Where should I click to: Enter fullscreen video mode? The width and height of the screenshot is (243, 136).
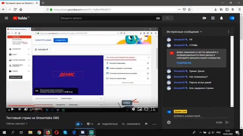(x=153, y=109)
